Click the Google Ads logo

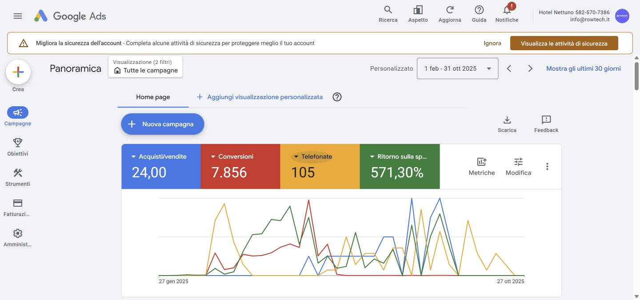(x=70, y=16)
